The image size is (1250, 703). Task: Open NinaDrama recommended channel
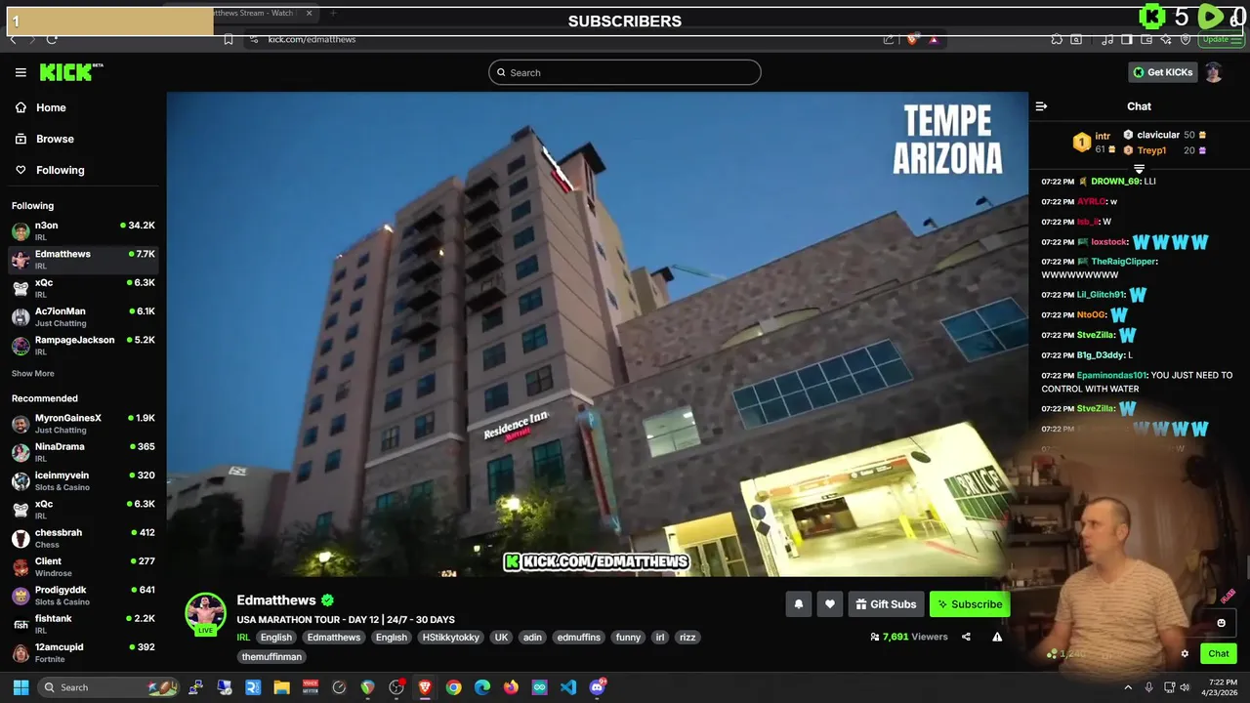(x=83, y=451)
